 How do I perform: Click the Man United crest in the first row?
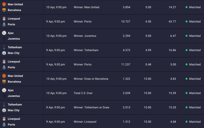(x=4, y=4)
